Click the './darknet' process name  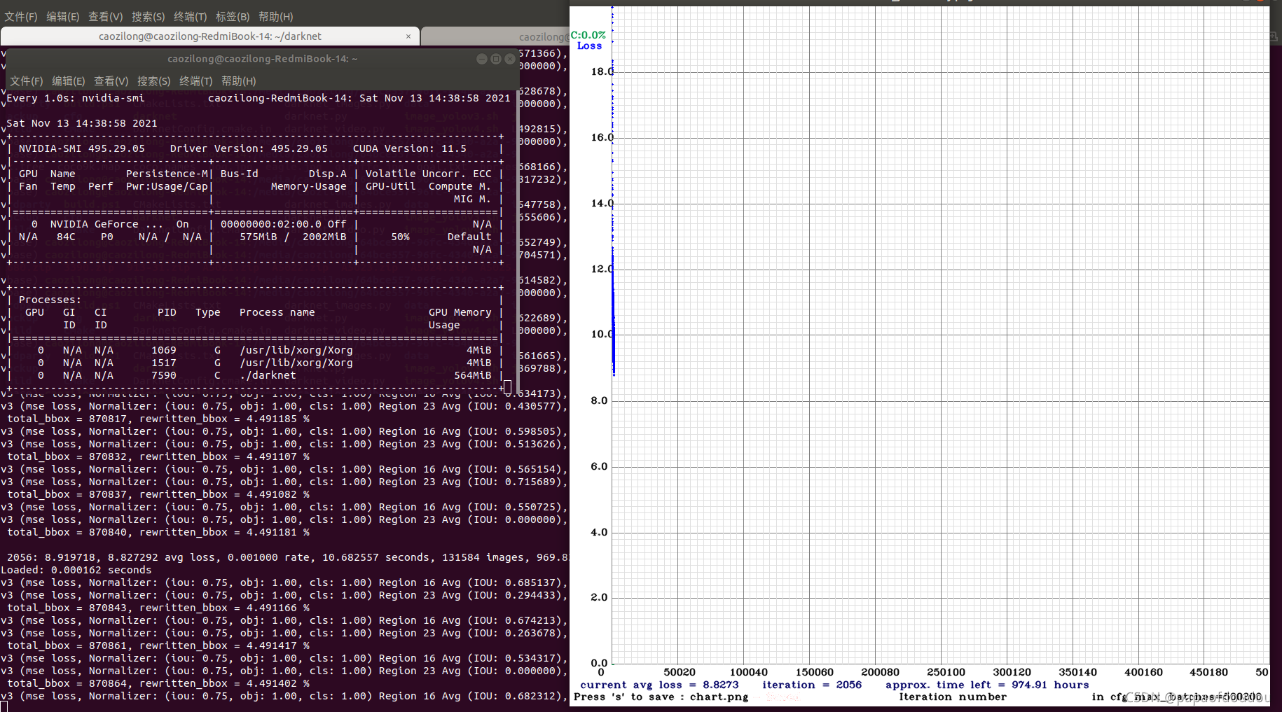click(x=268, y=375)
